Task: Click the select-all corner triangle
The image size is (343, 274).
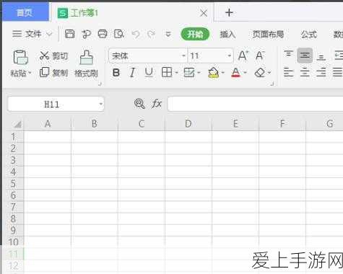Action: coord(17,124)
